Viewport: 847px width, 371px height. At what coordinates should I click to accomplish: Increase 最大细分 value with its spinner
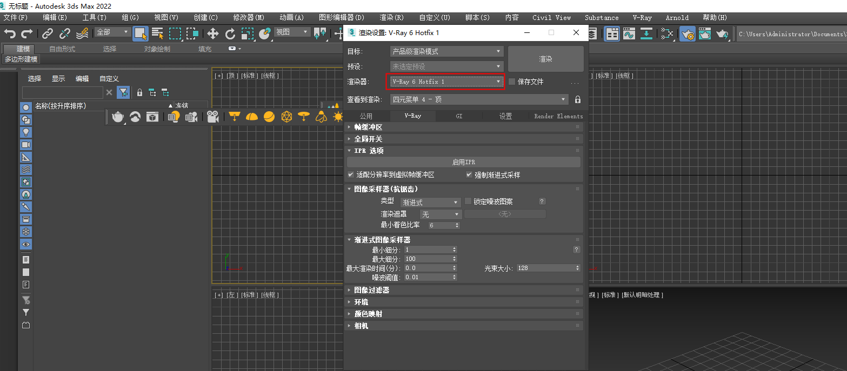click(x=453, y=257)
